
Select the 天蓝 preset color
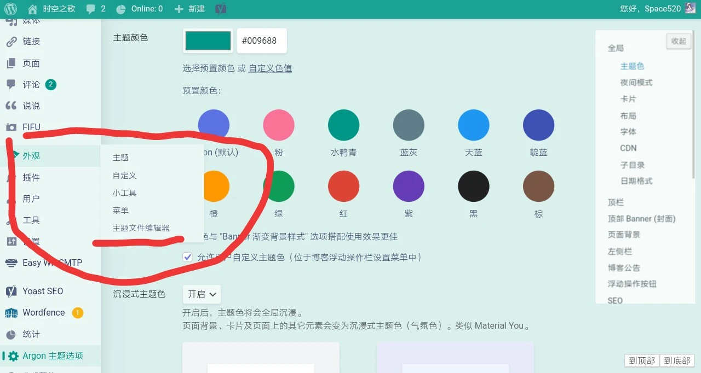point(474,125)
